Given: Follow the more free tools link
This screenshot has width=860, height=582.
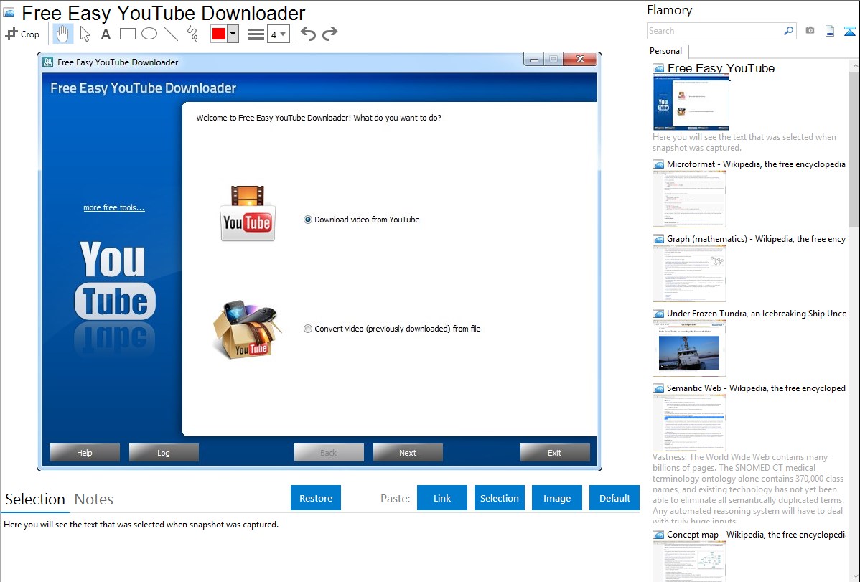Looking at the screenshot, I should pos(114,207).
